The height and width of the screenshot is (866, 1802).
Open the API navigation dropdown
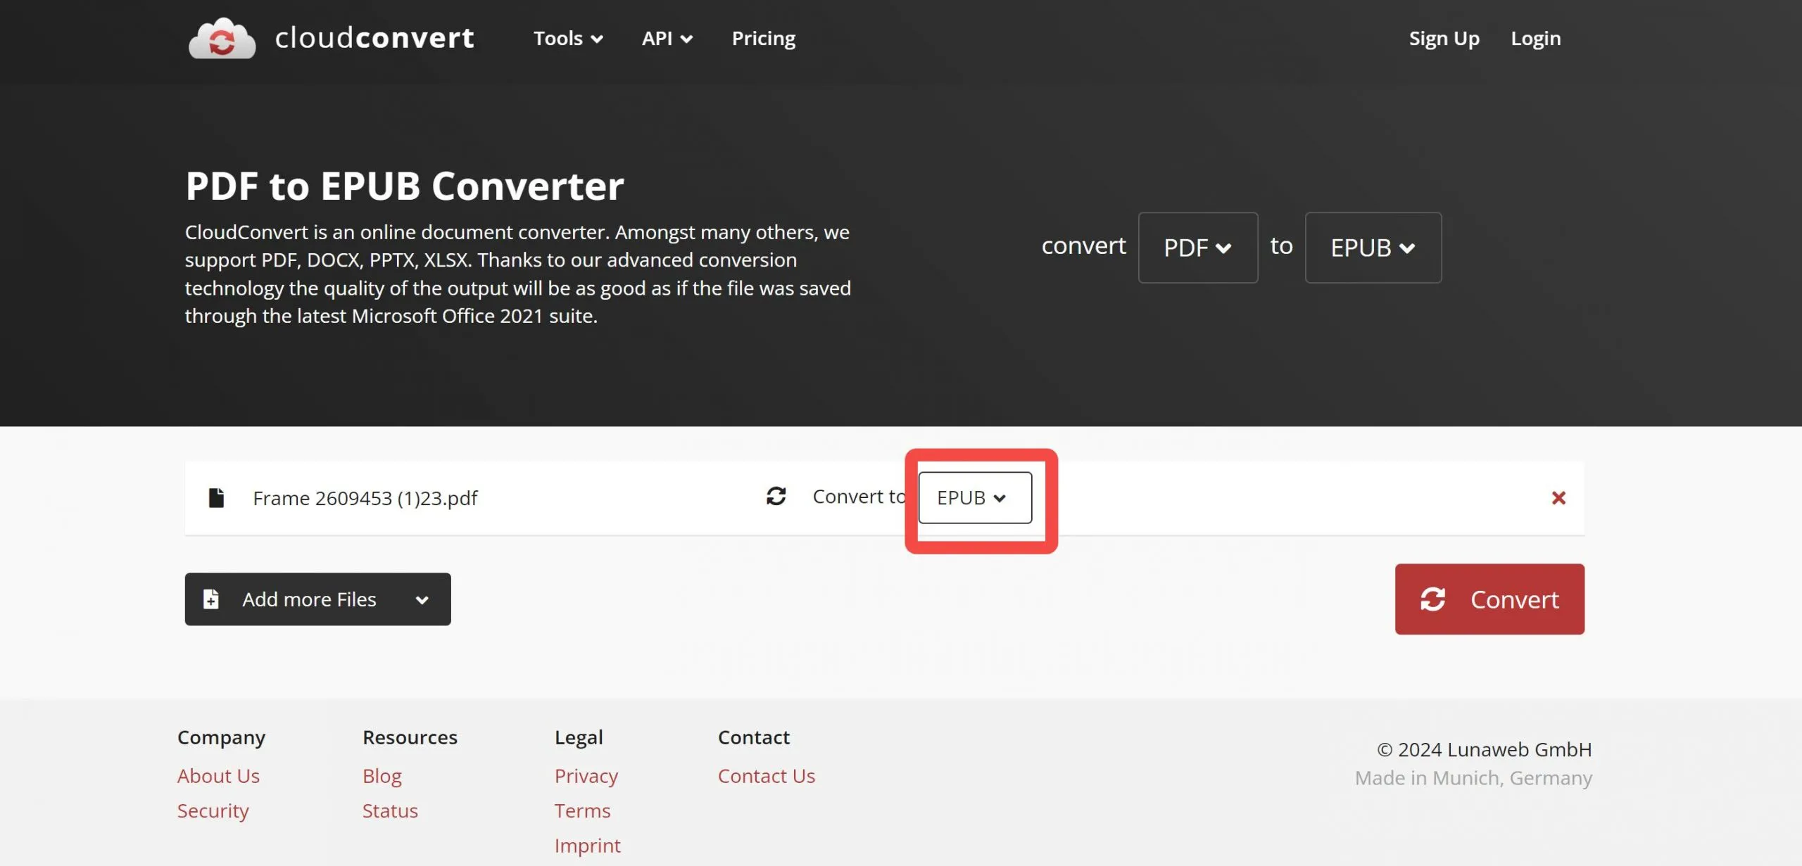[666, 39]
